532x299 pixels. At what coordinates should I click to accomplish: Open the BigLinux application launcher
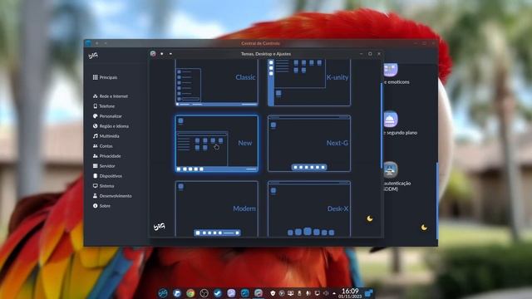pyautogui.click(x=163, y=293)
